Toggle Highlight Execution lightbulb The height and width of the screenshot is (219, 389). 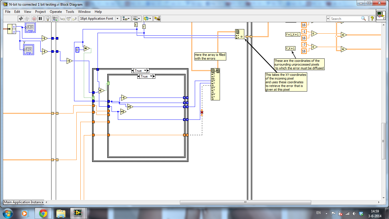tap(48, 19)
